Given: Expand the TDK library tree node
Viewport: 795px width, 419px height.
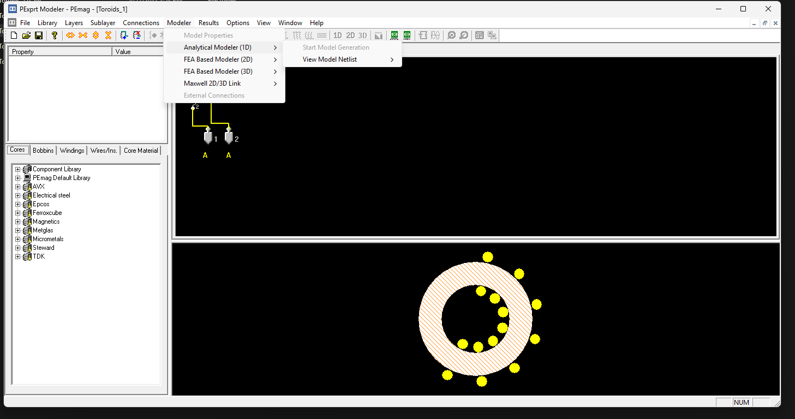Looking at the screenshot, I should [18, 256].
